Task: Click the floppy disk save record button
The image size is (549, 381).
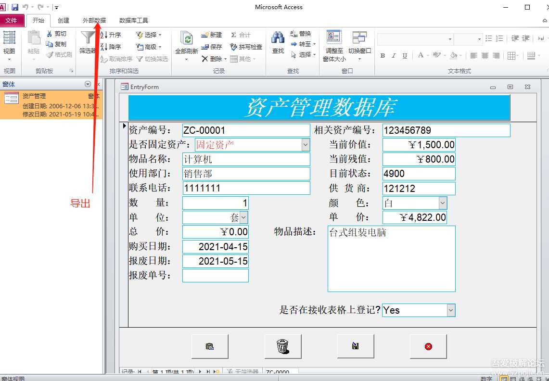Action: (x=356, y=346)
